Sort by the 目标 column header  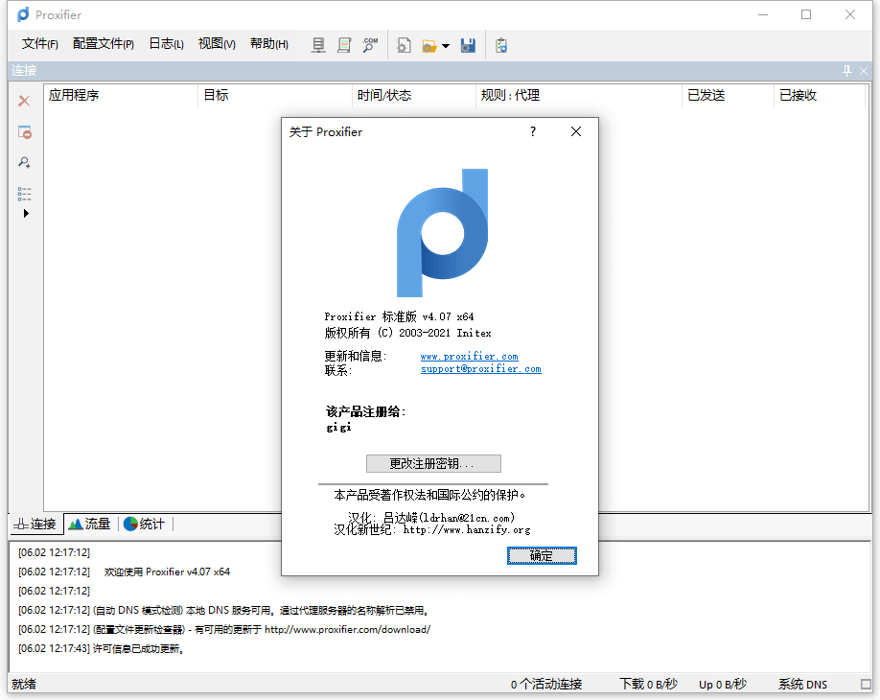275,96
